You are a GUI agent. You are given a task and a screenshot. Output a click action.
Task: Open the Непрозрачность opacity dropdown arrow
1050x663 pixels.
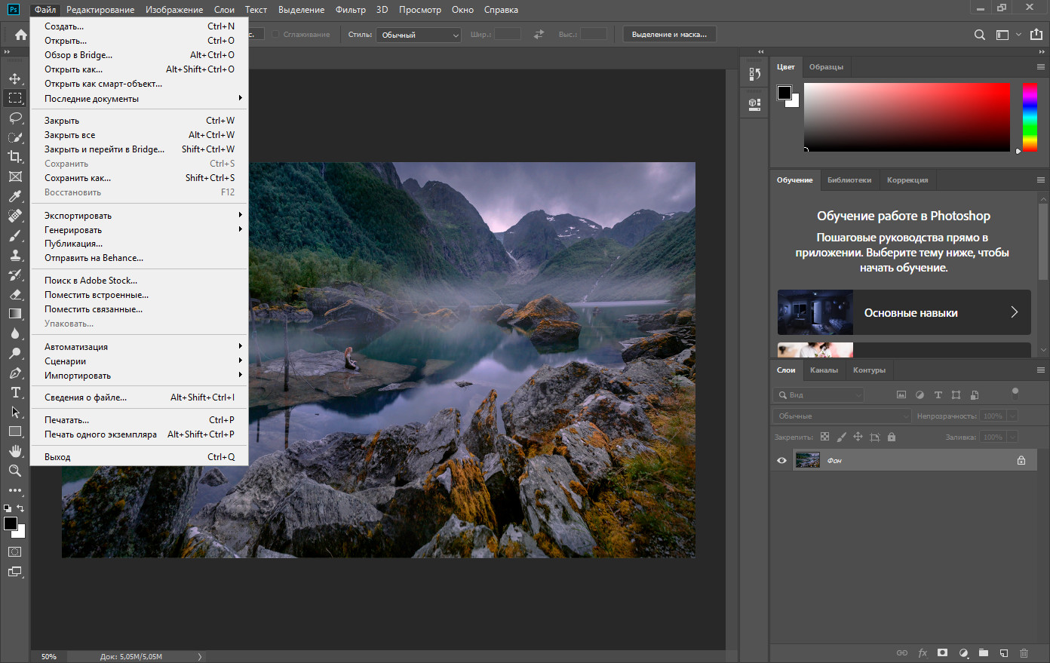(1012, 416)
